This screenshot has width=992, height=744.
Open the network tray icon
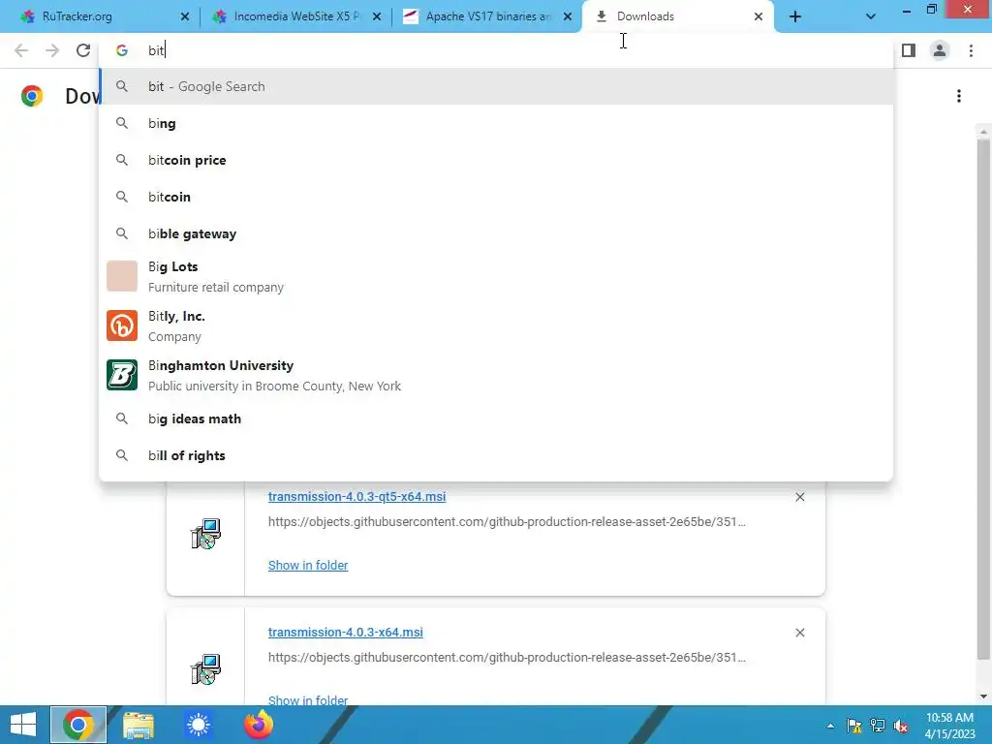pos(878,726)
